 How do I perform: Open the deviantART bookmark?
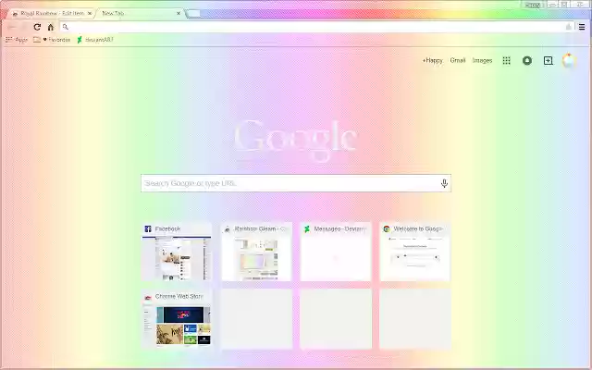pyautogui.click(x=95, y=40)
